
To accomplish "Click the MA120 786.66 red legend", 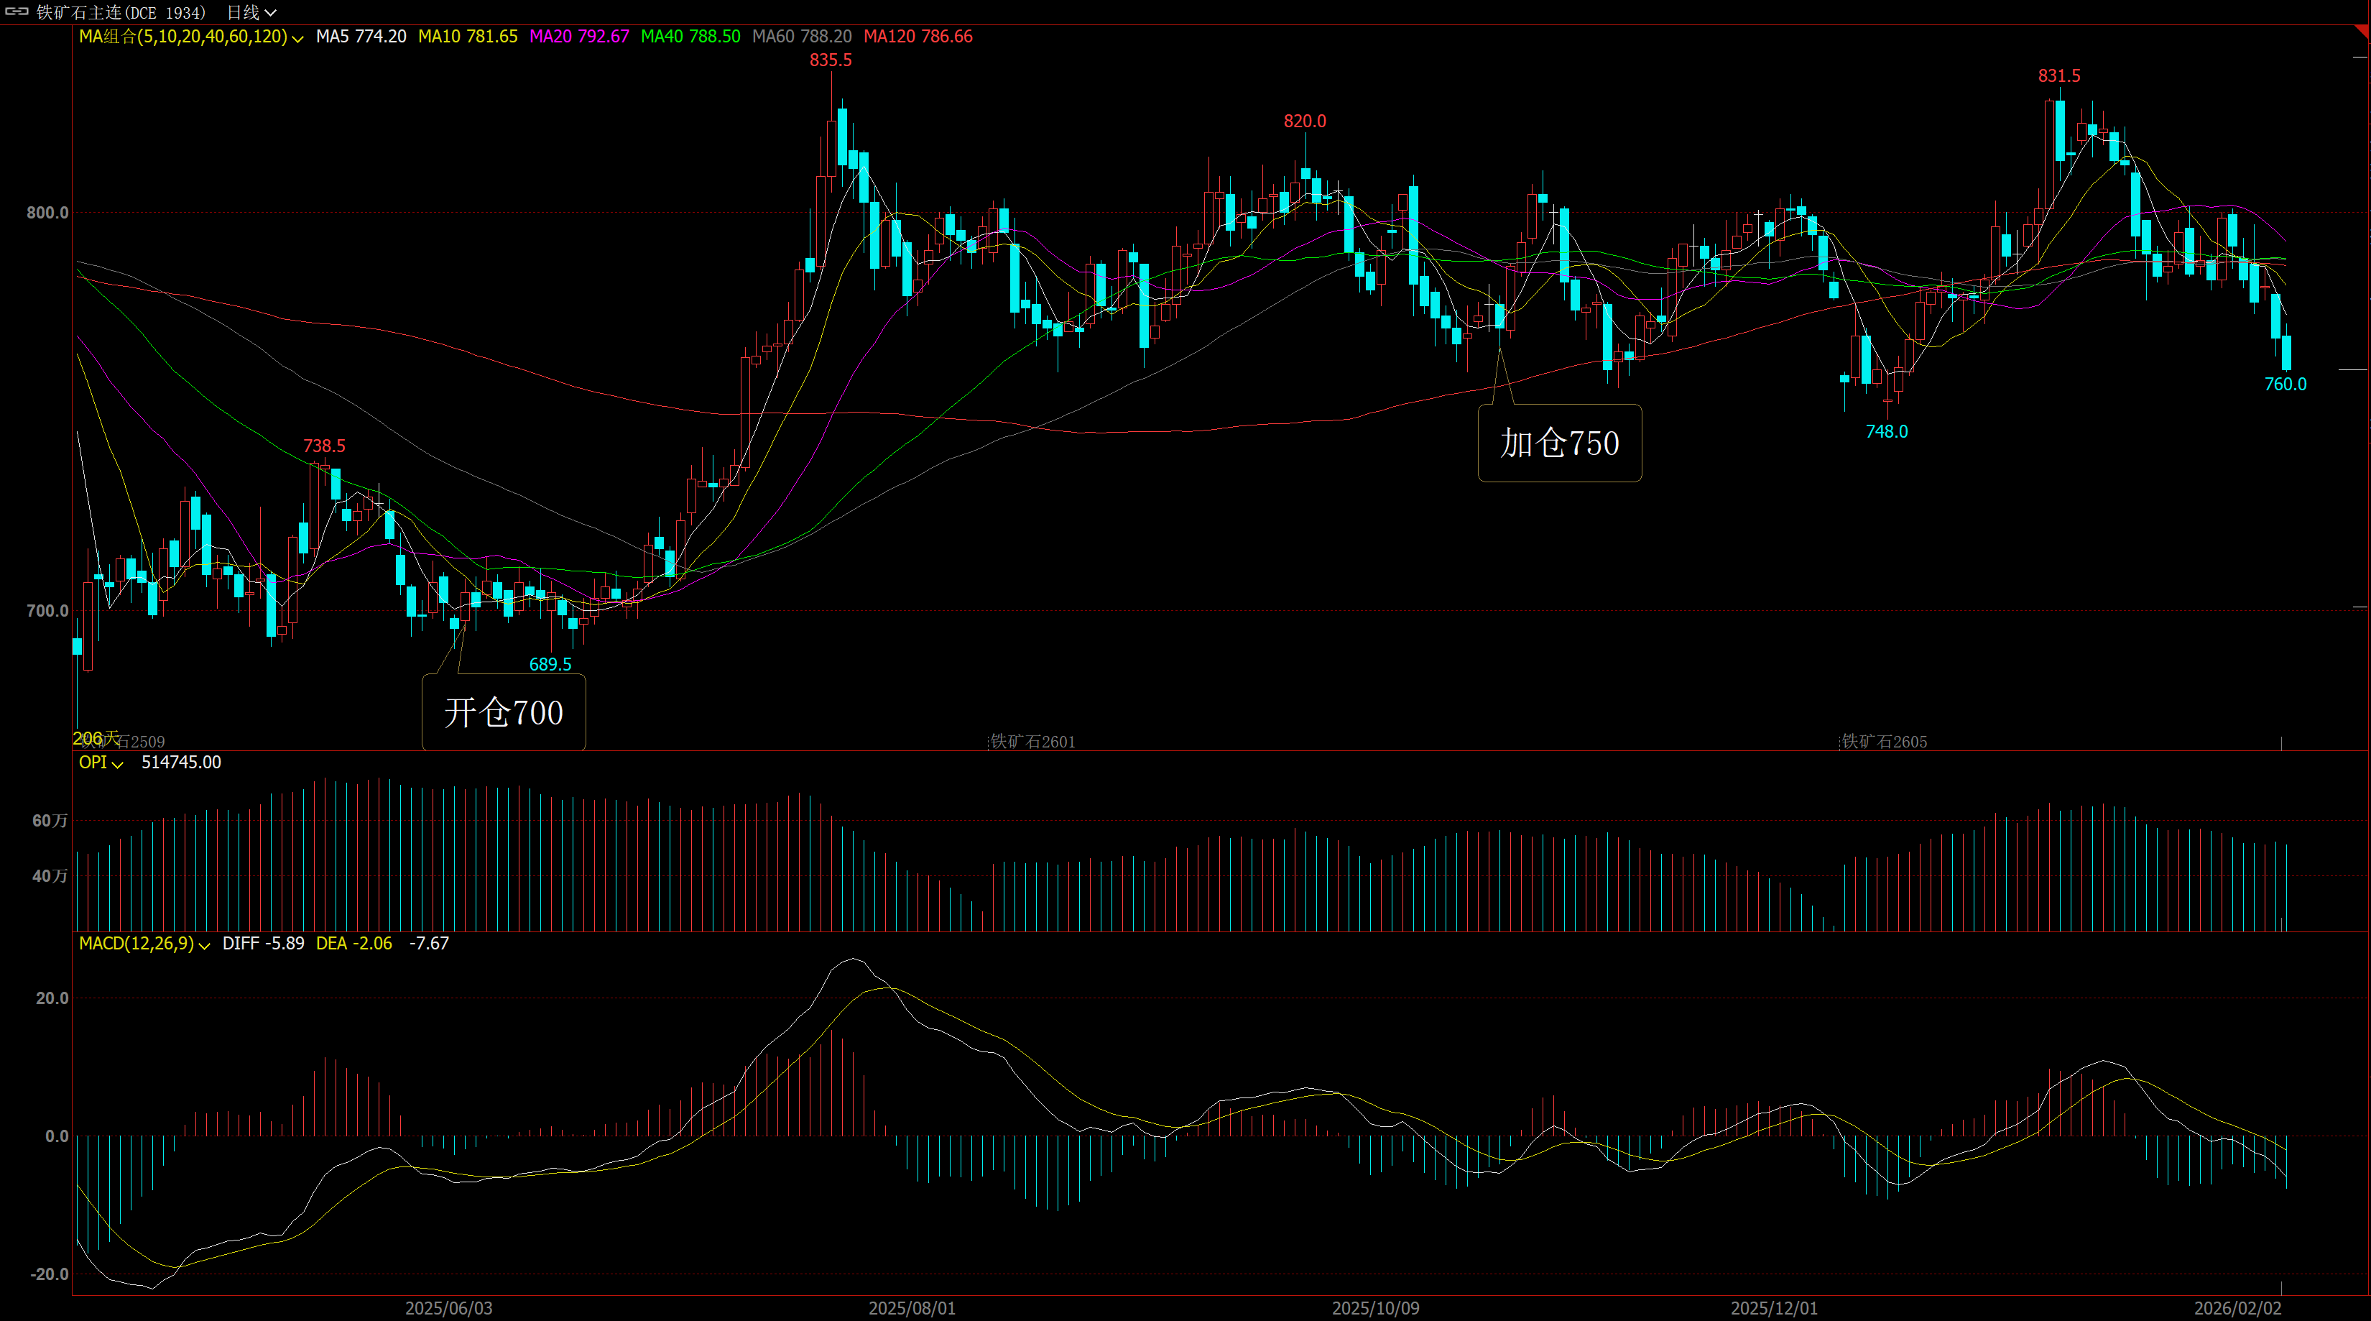I will tap(918, 36).
